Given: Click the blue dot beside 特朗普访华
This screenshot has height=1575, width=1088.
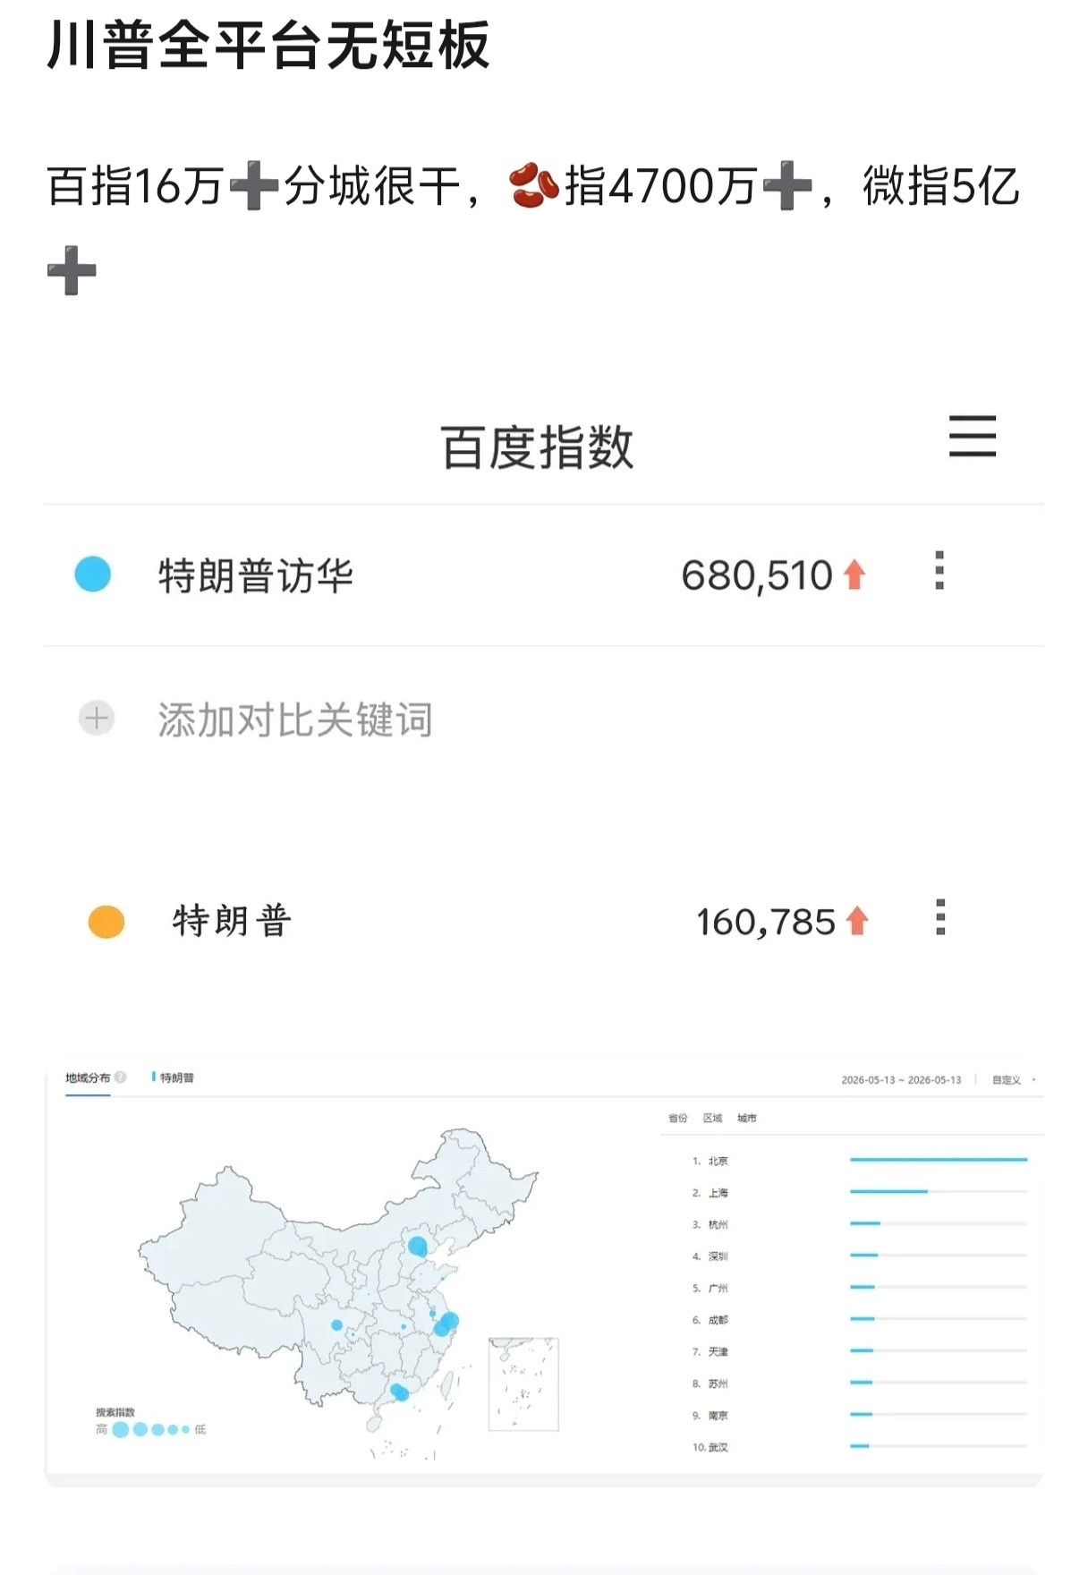Looking at the screenshot, I should click(x=93, y=574).
